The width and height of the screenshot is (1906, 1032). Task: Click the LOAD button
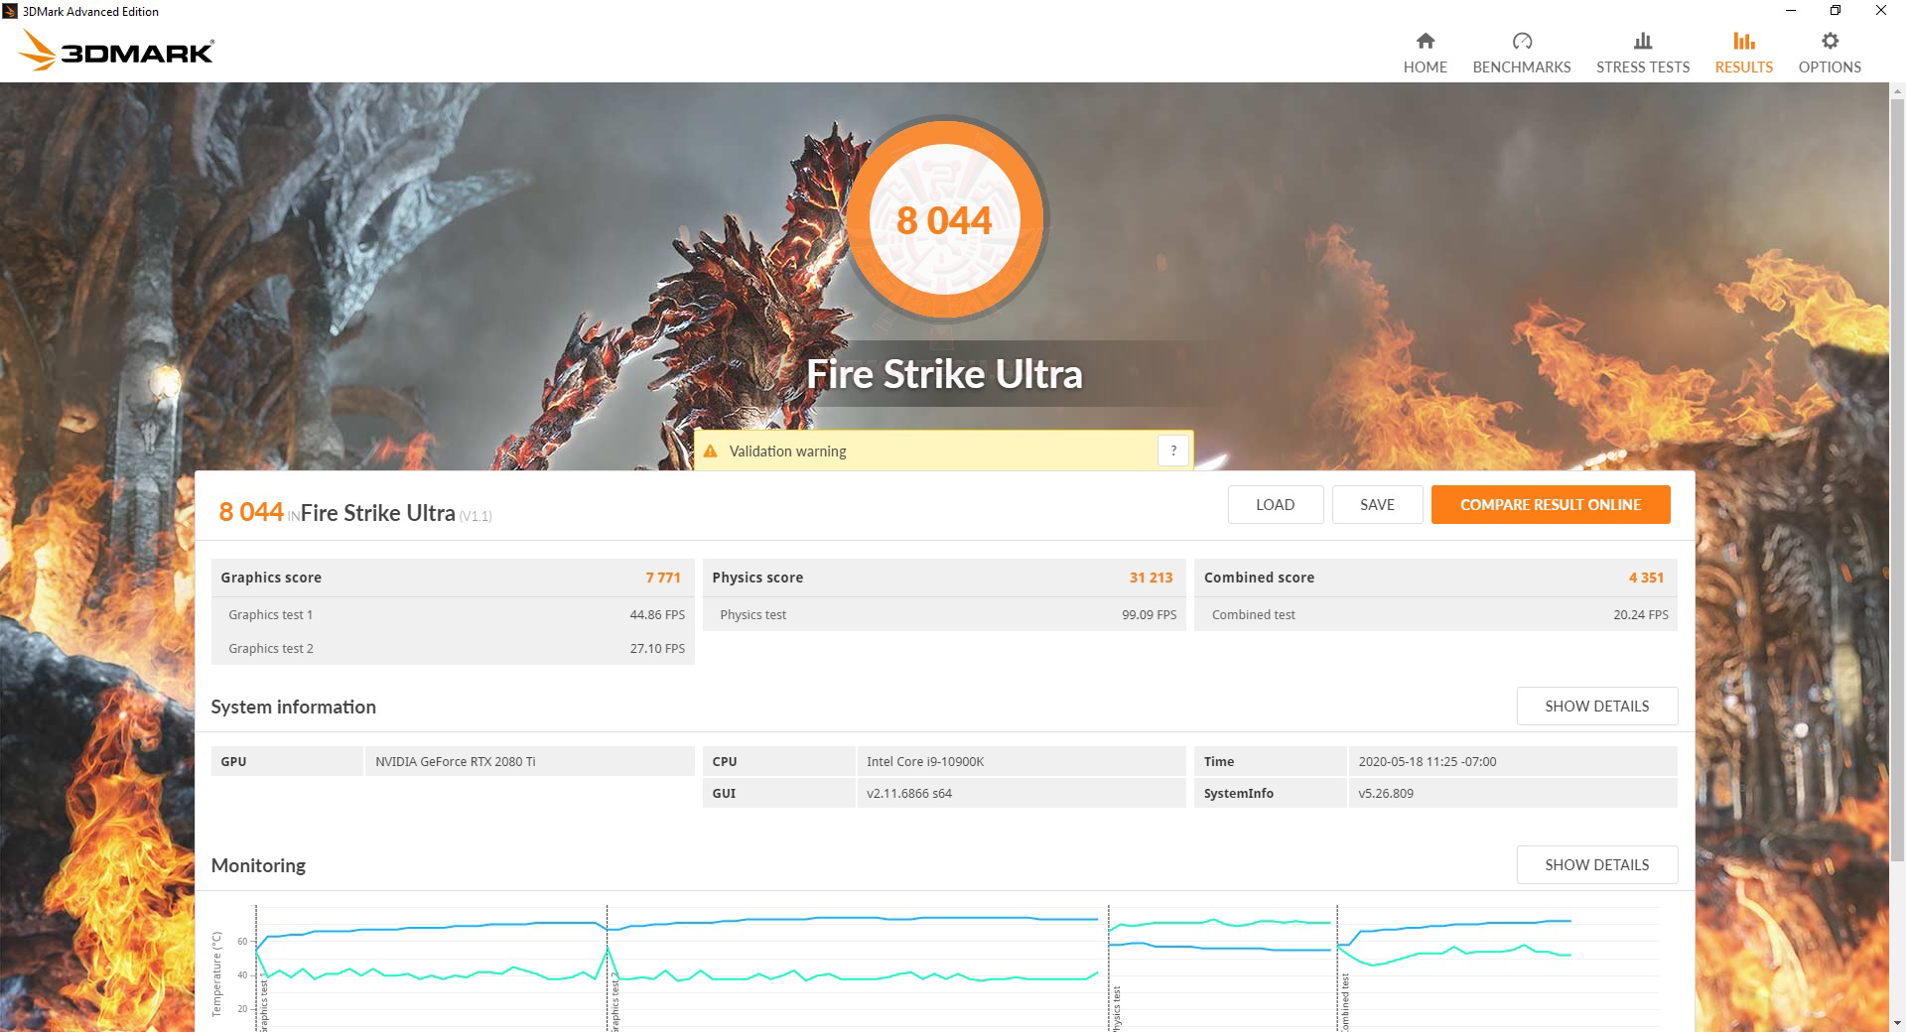click(x=1275, y=504)
